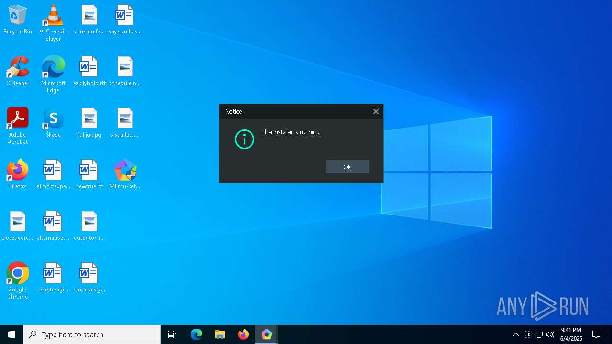Show hidden system tray icons
Screen dimensions: 612x344
click(515, 334)
